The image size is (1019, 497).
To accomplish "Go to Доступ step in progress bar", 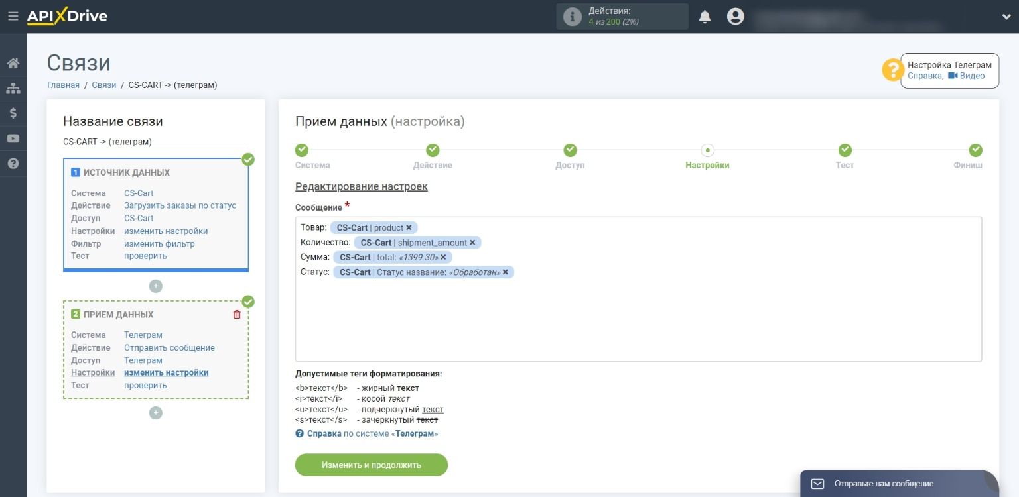I will 570,150.
